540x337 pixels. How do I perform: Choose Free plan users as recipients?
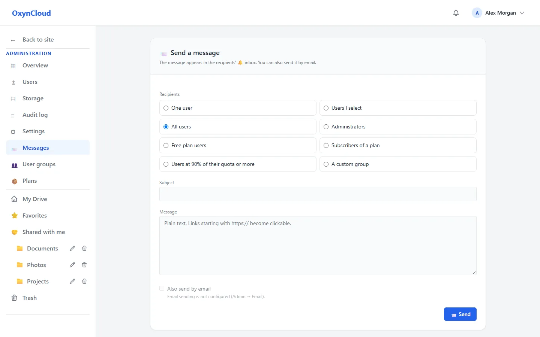(x=238, y=145)
